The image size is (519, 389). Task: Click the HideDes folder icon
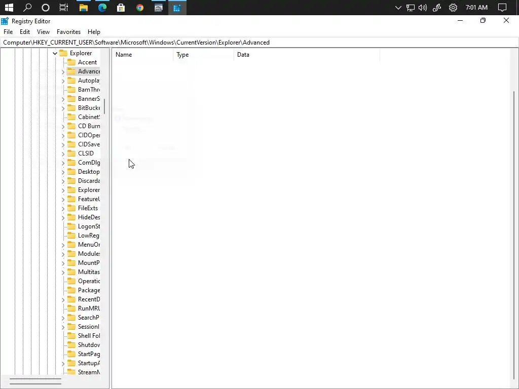click(x=71, y=217)
